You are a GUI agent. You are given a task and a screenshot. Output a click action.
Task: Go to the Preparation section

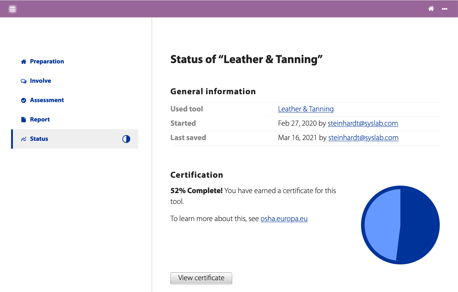click(47, 61)
